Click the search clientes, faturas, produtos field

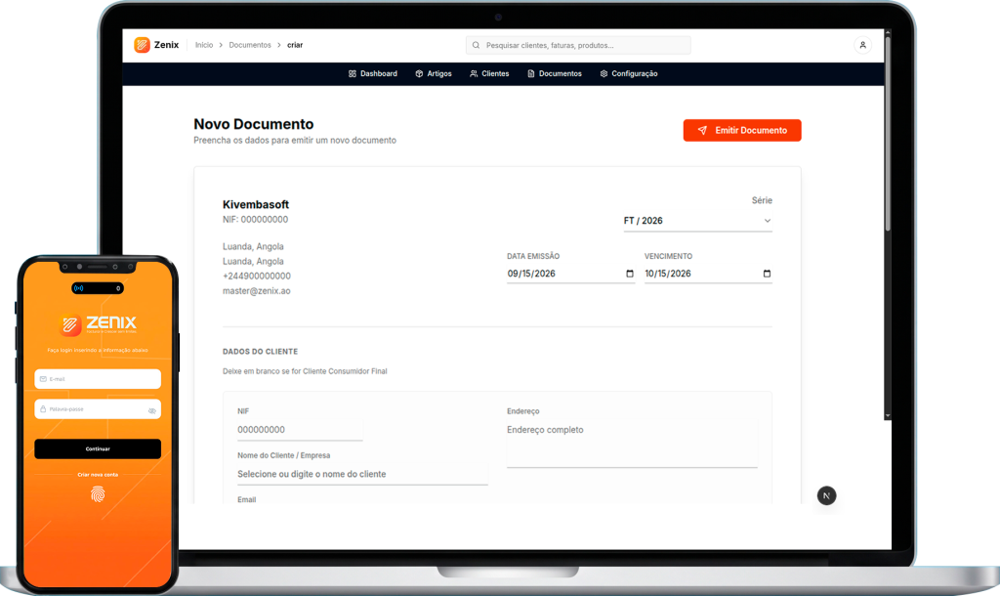[x=578, y=45]
